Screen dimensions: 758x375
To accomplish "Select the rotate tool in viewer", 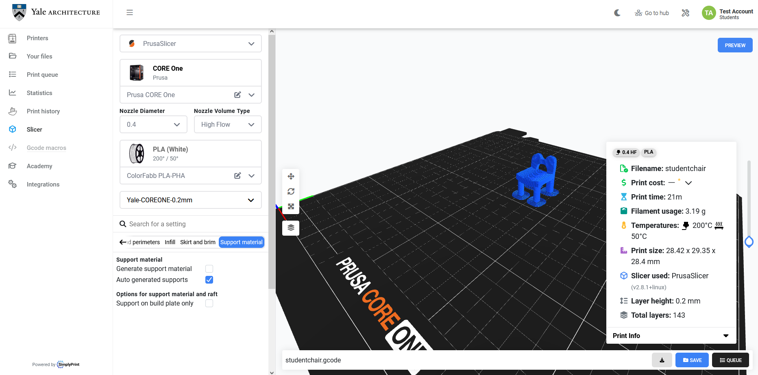I will 291,191.
